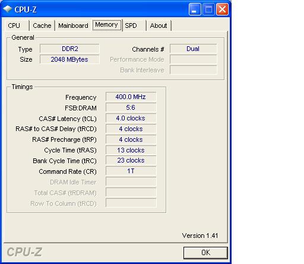Click the greyed-out Bank Interleave label
Screen dimensions: 304x264
click(142, 70)
